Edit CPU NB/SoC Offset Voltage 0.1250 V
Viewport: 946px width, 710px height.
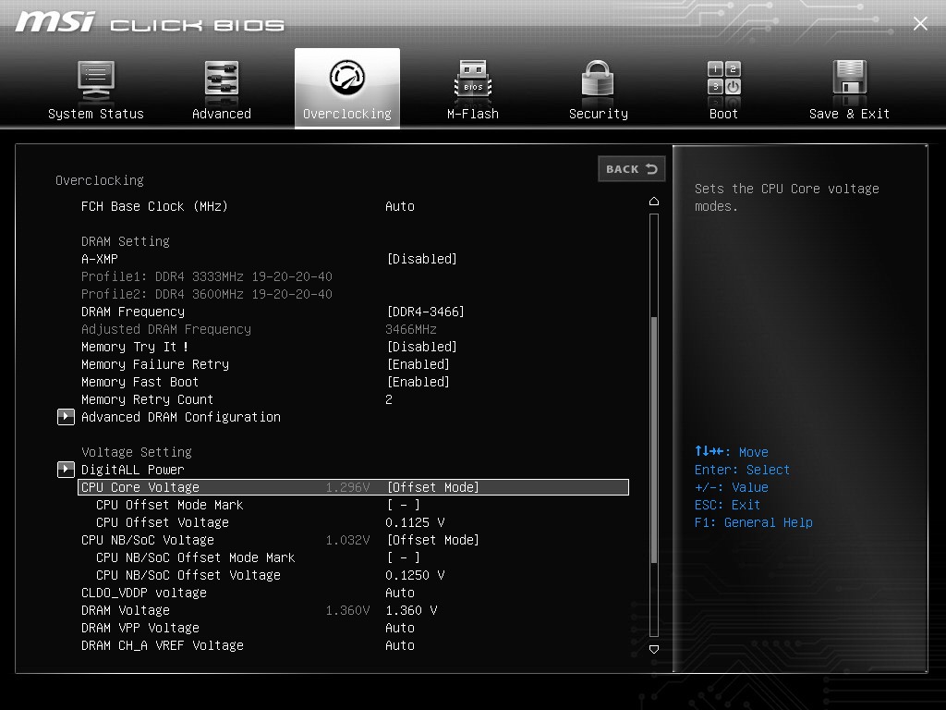click(415, 575)
